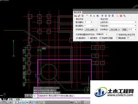Toggle Dynamic Input in status bar

(x=27, y=102)
